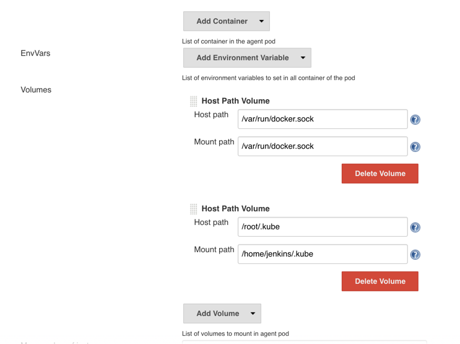
Task: Open help for /var/run/docker.sock mount path
Action: pos(415,147)
